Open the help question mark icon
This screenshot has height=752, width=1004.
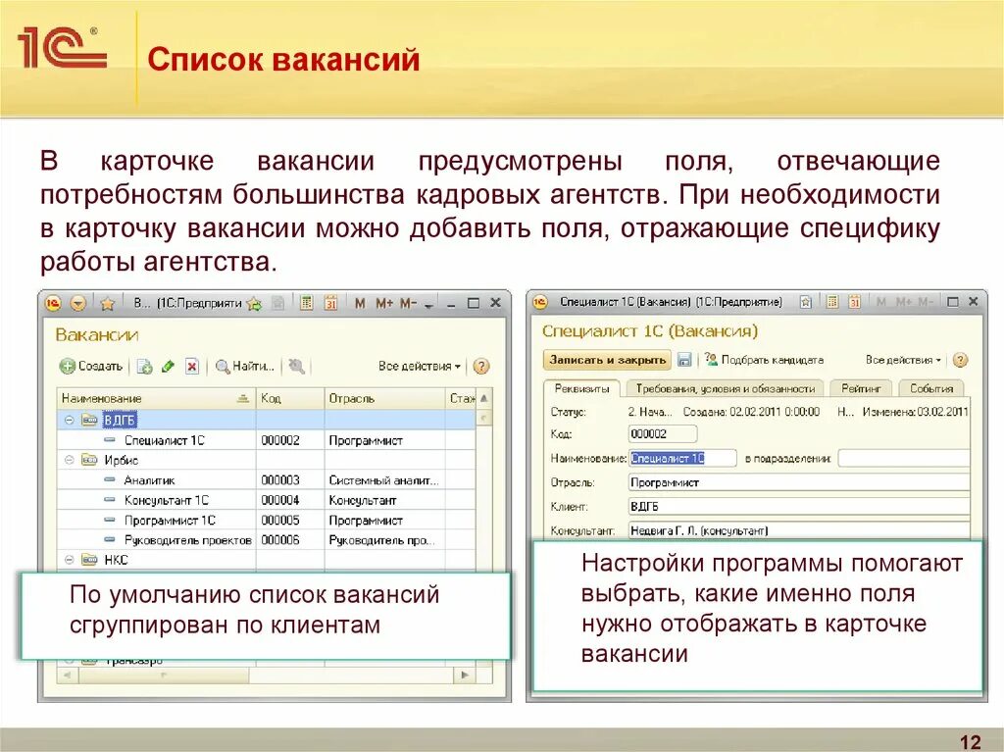480,366
